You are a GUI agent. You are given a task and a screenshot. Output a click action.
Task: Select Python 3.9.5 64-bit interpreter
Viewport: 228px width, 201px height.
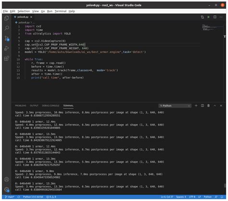33,197
